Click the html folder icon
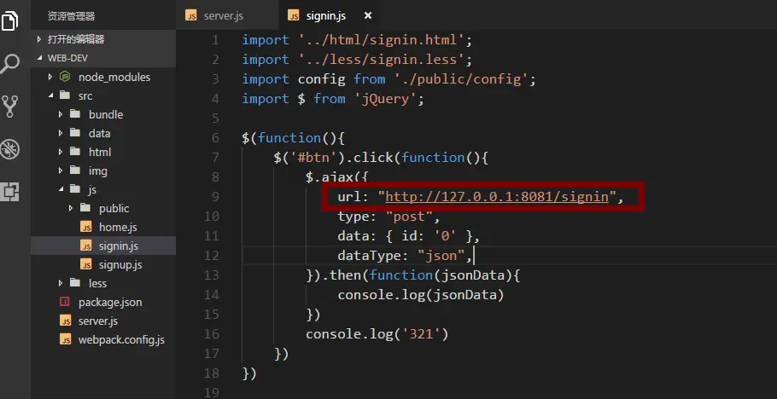This screenshot has width=777, height=399. tap(75, 152)
